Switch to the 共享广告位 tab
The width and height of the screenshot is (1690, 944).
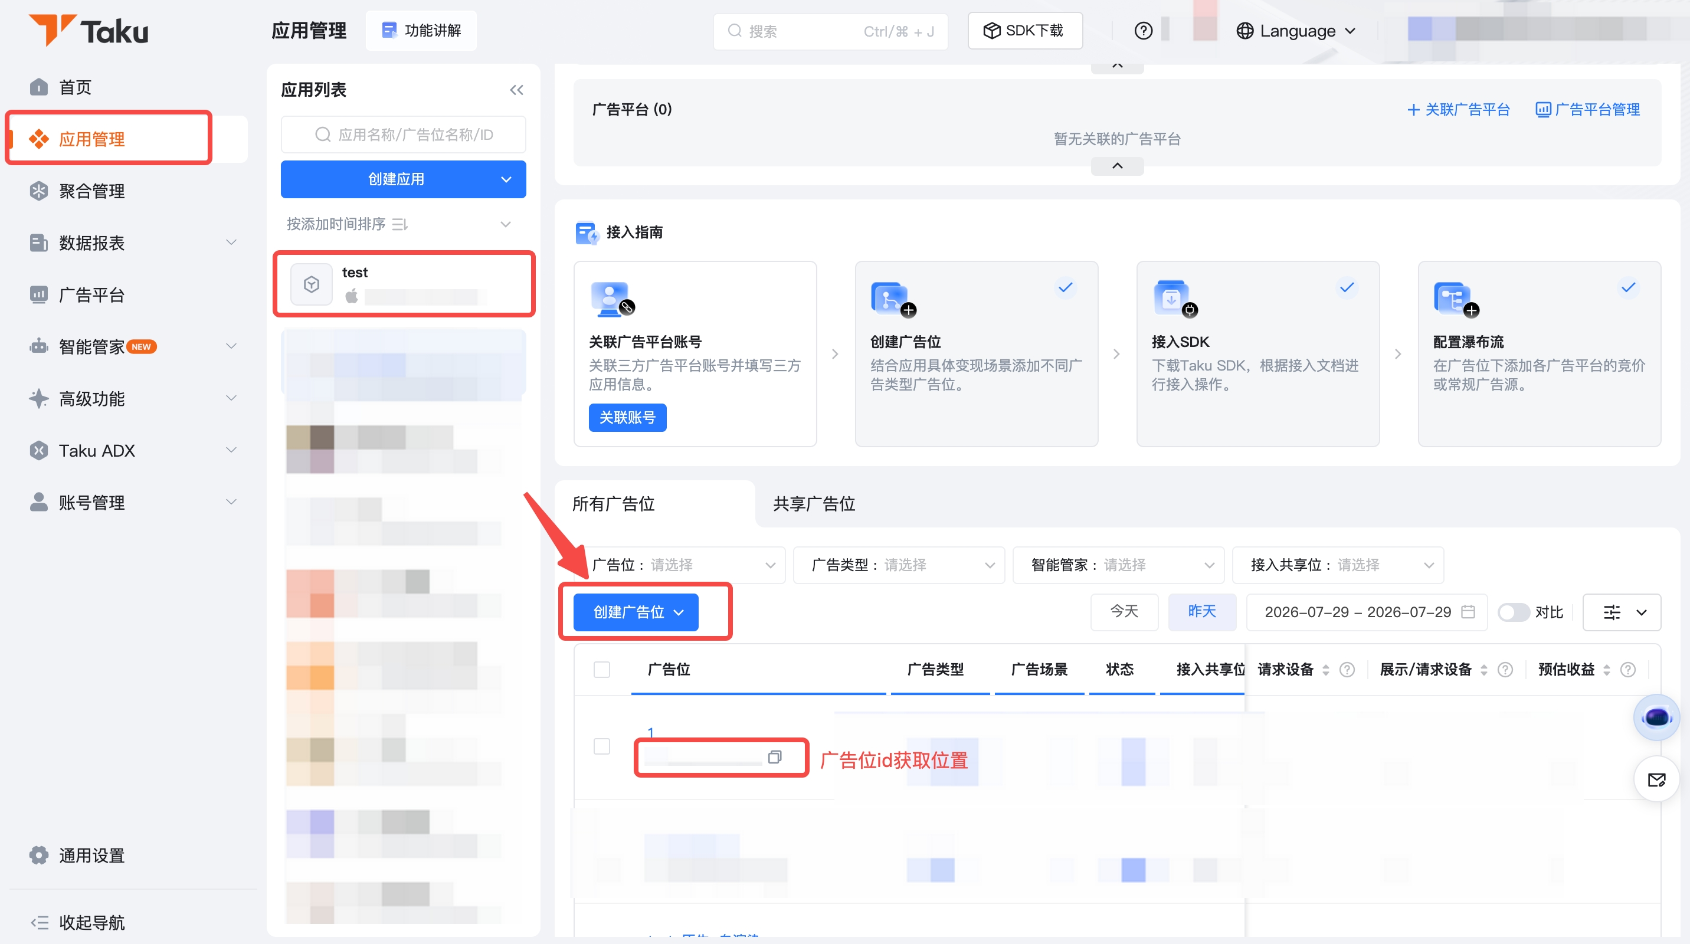(814, 504)
